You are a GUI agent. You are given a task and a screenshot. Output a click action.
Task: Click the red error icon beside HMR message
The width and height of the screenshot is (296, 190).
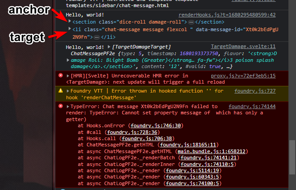click(x=61, y=75)
